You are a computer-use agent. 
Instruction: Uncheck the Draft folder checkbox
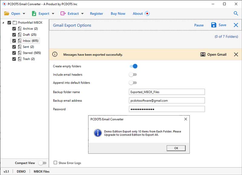[x=14, y=35]
